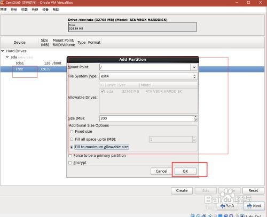Toggle the header checkbox in Allowable Drives
This screenshot has width=267, height=217.
(x=103, y=85)
